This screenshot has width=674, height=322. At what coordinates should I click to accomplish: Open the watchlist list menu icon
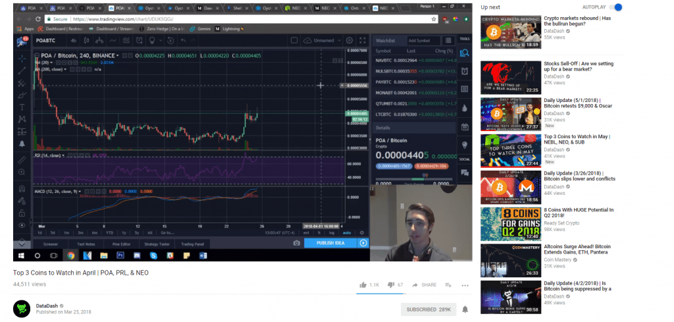point(448,40)
